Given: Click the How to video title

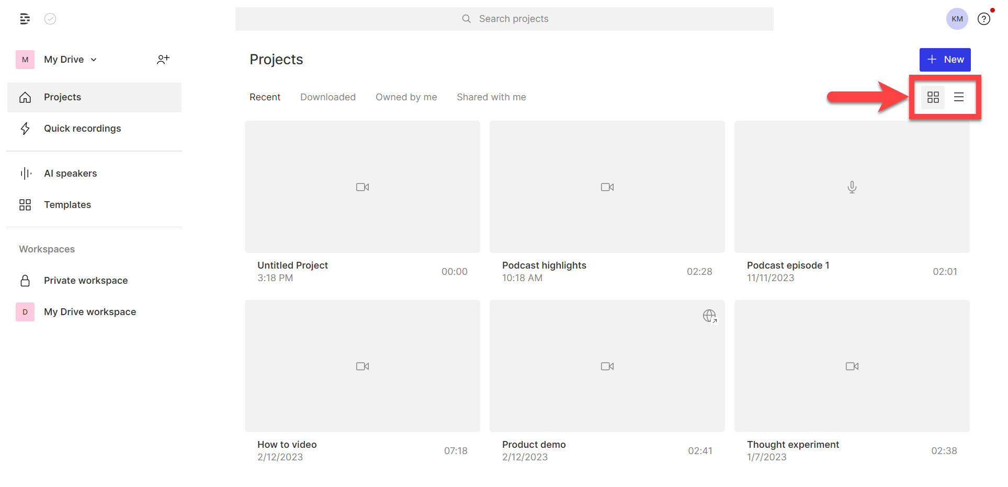Looking at the screenshot, I should [287, 445].
